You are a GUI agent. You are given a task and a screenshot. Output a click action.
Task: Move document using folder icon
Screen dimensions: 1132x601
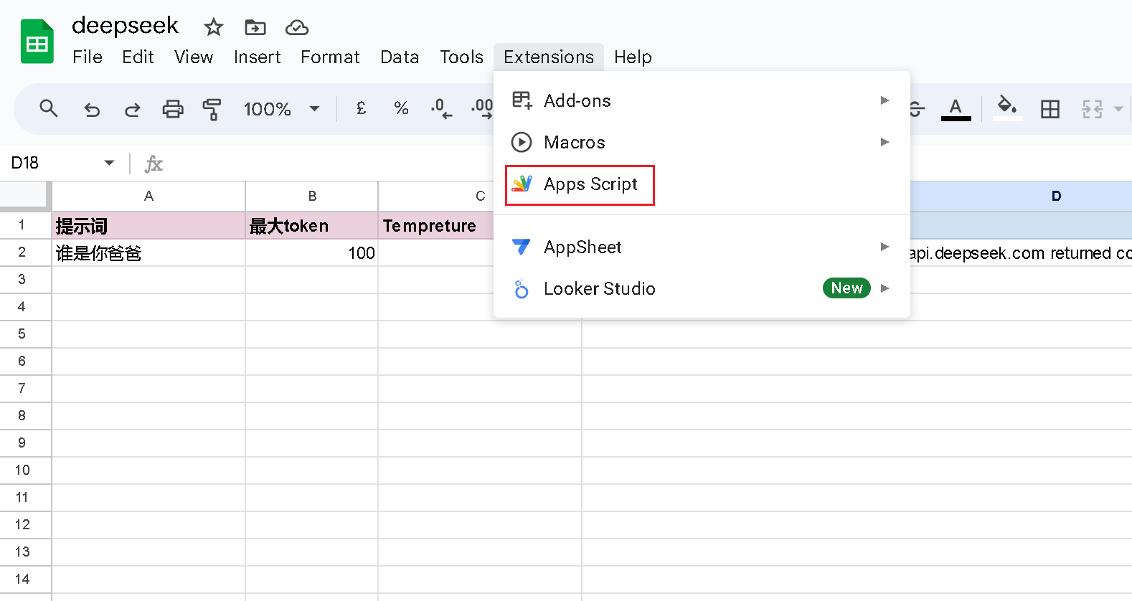(x=255, y=28)
